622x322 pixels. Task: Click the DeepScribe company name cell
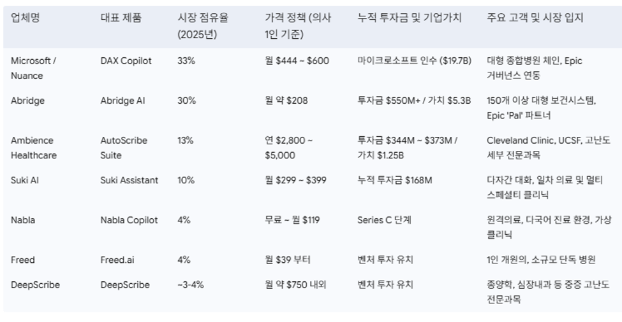(35, 285)
